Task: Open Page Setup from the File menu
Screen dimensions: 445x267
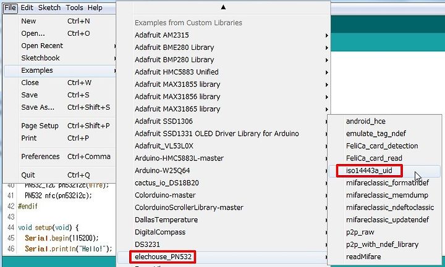Action: point(60,126)
